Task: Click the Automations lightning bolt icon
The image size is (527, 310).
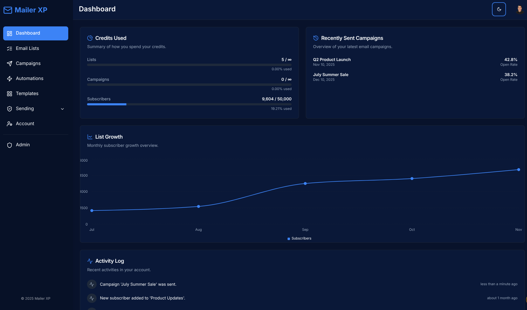Action: (x=10, y=78)
